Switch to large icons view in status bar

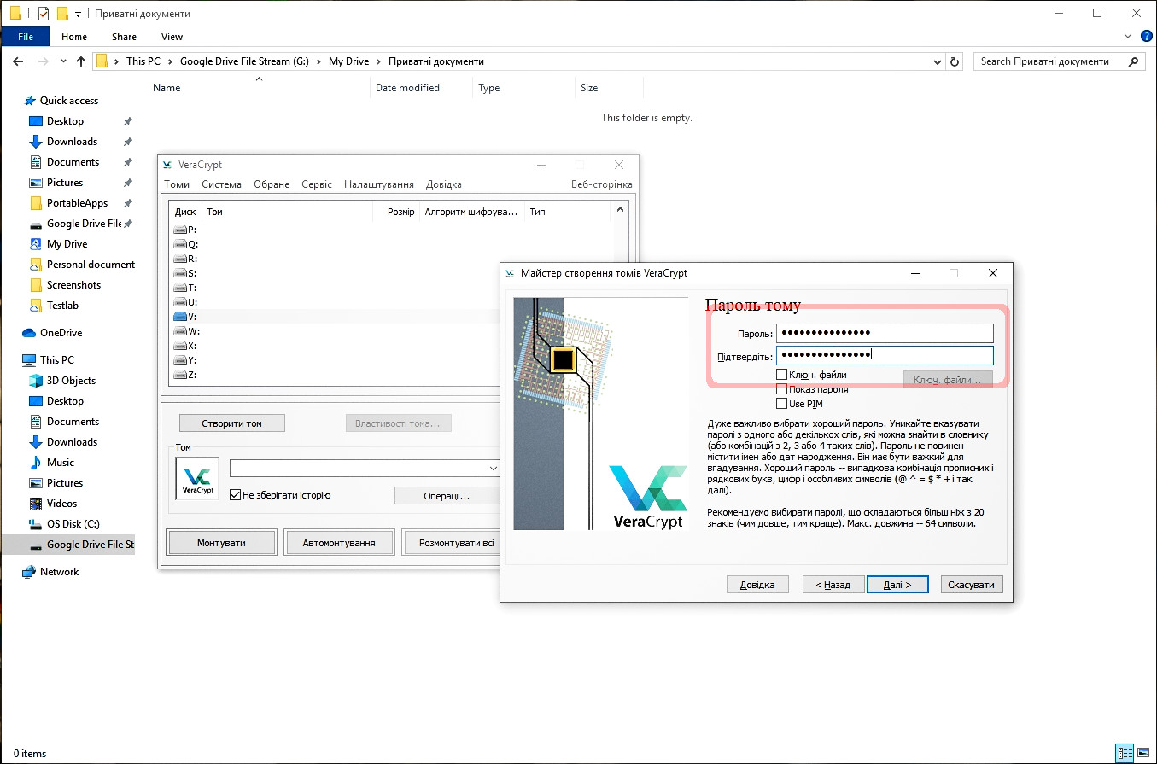click(1144, 754)
